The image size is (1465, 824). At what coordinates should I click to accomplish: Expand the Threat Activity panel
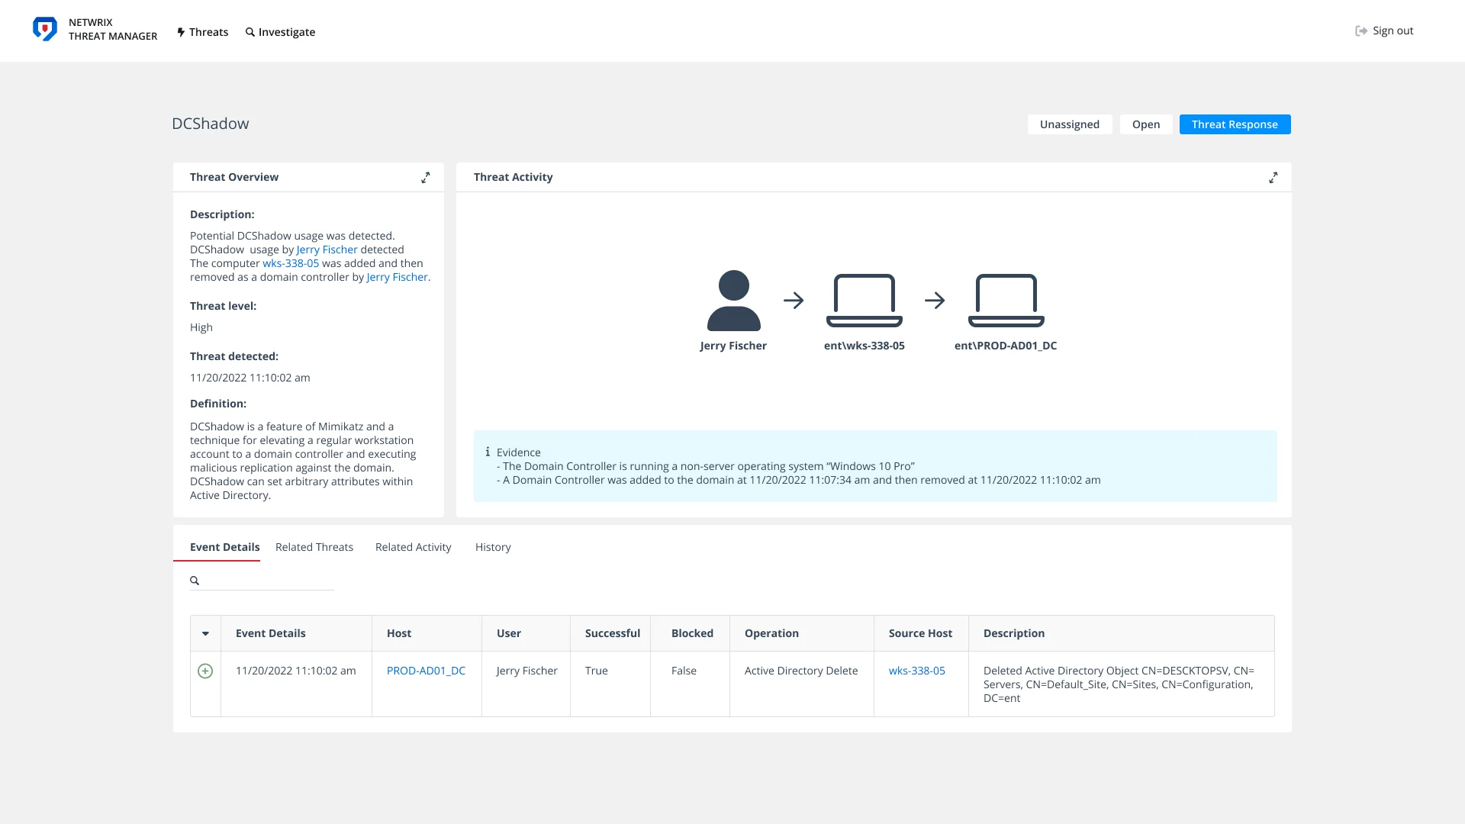[x=1273, y=177]
